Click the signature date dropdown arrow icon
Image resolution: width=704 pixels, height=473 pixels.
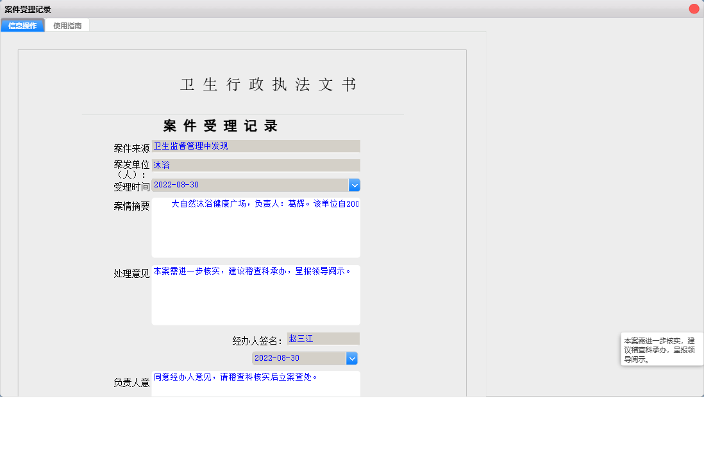point(351,358)
